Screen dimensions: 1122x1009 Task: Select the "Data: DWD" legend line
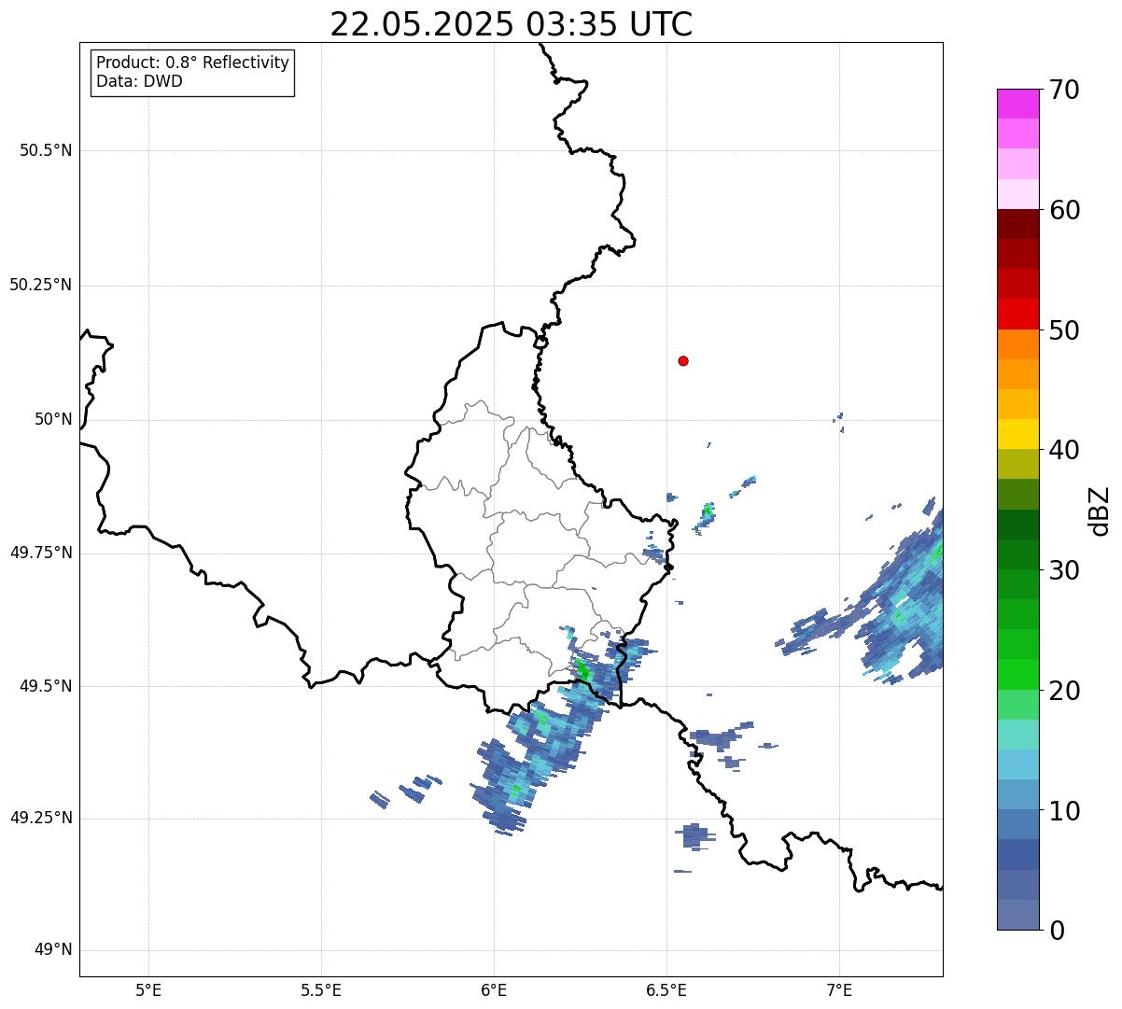pyautogui.click(x=140, y=81)
